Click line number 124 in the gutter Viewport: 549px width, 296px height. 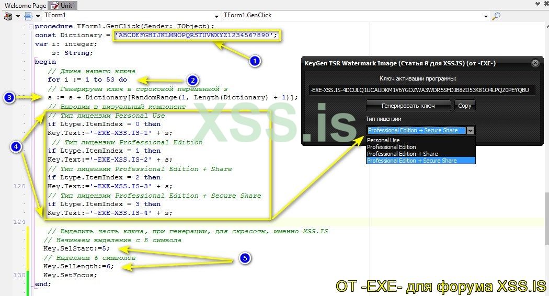tap(19, 222)
